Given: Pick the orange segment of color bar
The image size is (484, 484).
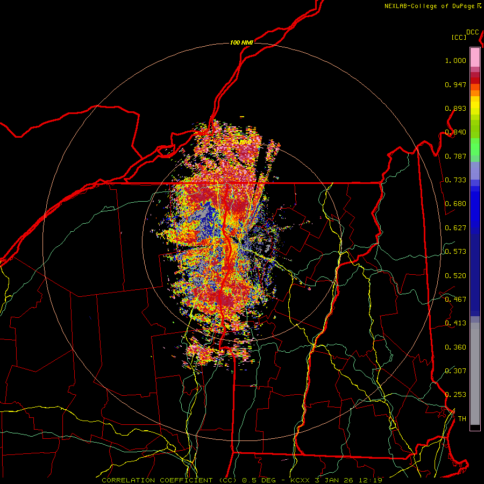Looking at the screenshot, I should click(475, 93).
